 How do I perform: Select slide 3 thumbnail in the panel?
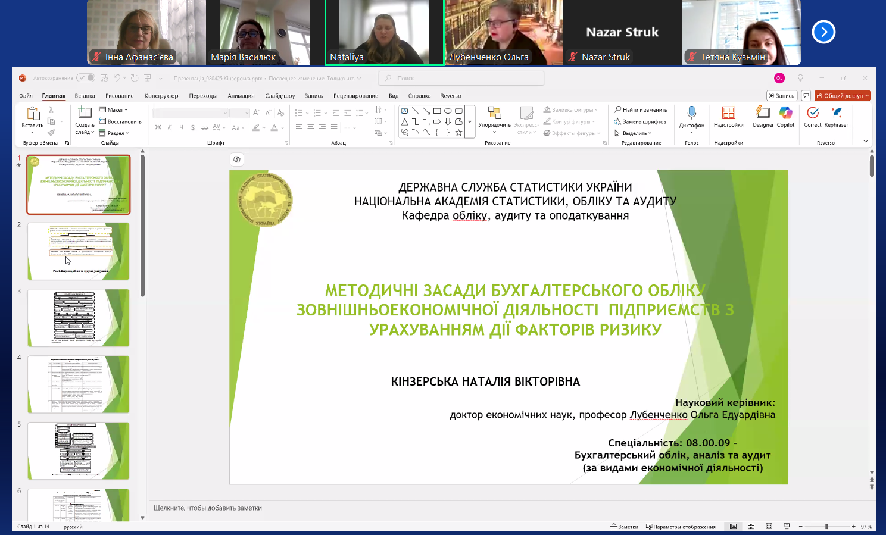(79, 318)
